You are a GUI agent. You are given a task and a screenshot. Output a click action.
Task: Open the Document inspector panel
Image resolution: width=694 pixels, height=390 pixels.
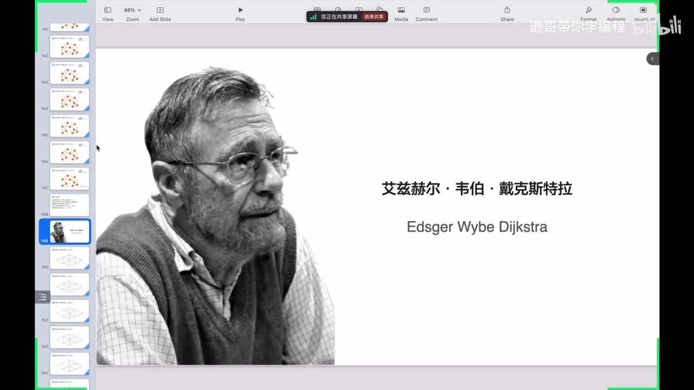coord(644,14)
